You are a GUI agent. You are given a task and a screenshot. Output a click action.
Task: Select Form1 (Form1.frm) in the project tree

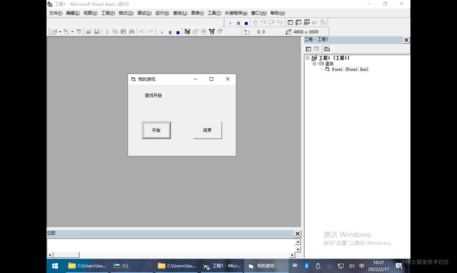pyautogui.click(x=350, y=70)
